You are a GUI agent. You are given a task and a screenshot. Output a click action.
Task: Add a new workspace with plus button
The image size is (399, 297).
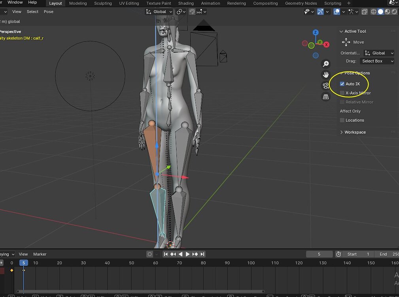point(349,3)
